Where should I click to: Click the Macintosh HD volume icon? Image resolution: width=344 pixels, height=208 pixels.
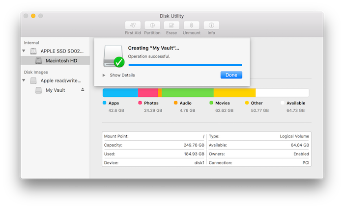pos(39,61)
